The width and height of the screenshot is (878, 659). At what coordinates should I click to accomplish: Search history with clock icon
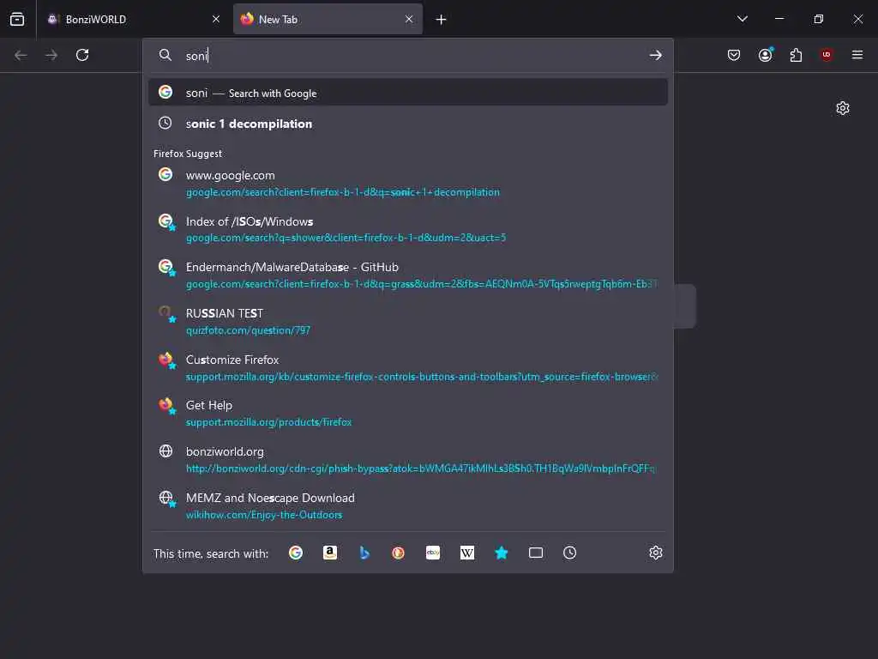(569, 553)
